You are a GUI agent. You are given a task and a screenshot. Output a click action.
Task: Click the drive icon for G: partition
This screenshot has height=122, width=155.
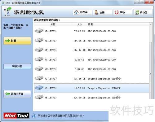[39, 59]
